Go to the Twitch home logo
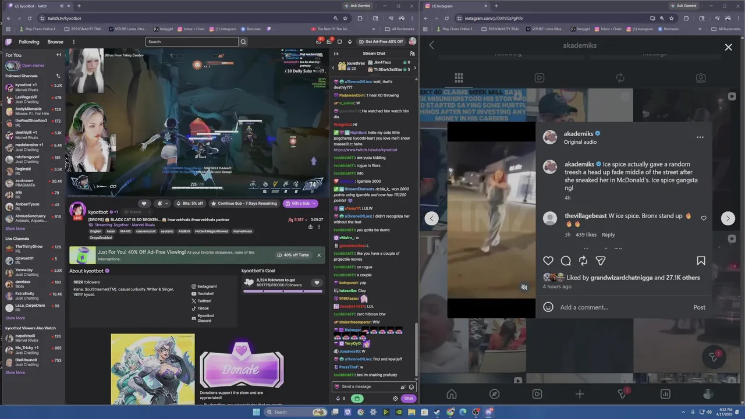 click(x=9, y=42)
